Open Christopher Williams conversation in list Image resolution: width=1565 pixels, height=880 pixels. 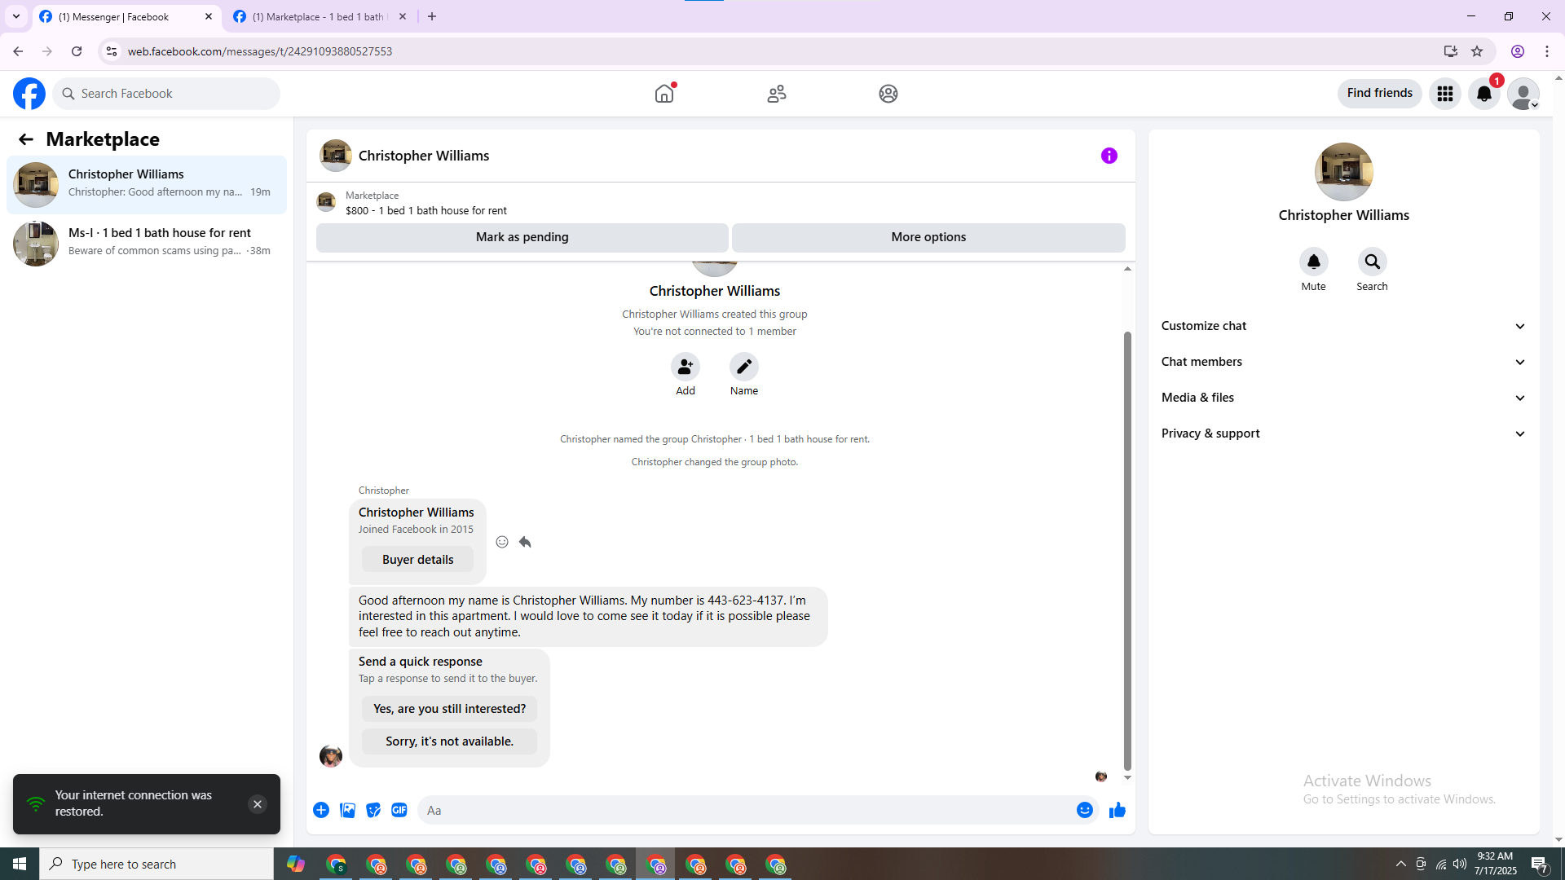(147, 185)
